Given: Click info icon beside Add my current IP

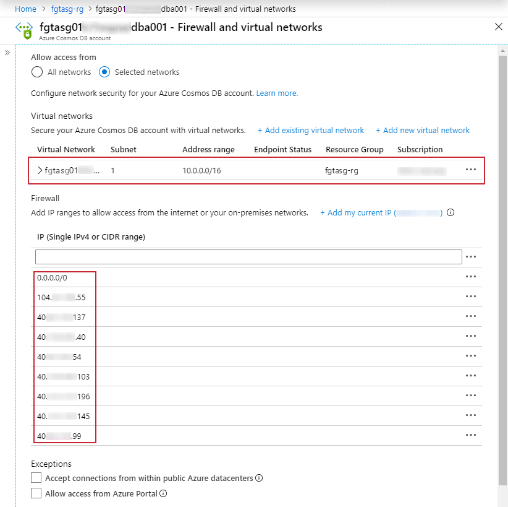Looking at the screenshot, I should 451,212.
